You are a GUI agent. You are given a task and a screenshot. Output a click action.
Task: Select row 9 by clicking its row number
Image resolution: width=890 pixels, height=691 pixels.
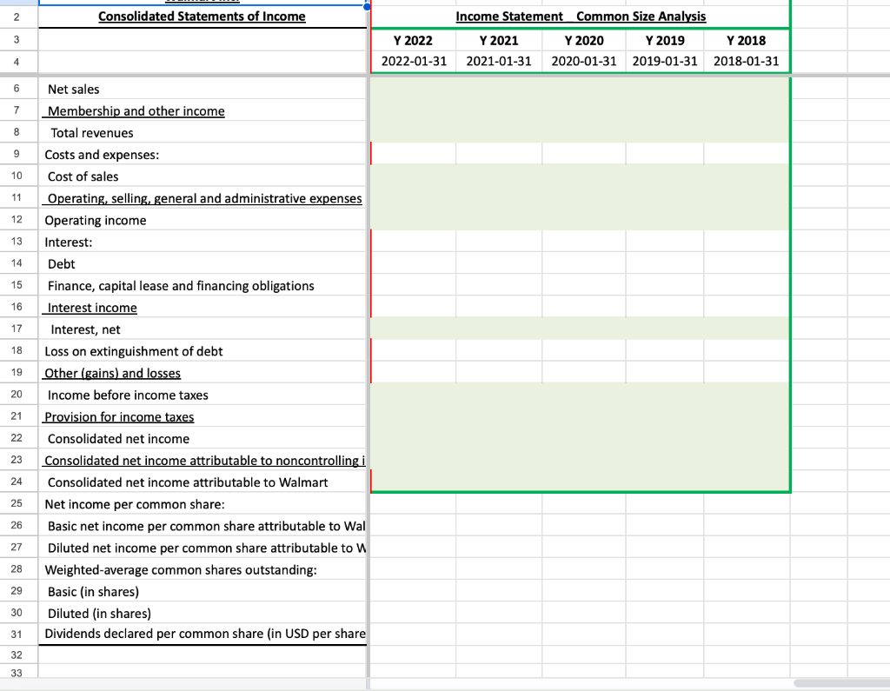pyautogui.click(x=18, y=154)
